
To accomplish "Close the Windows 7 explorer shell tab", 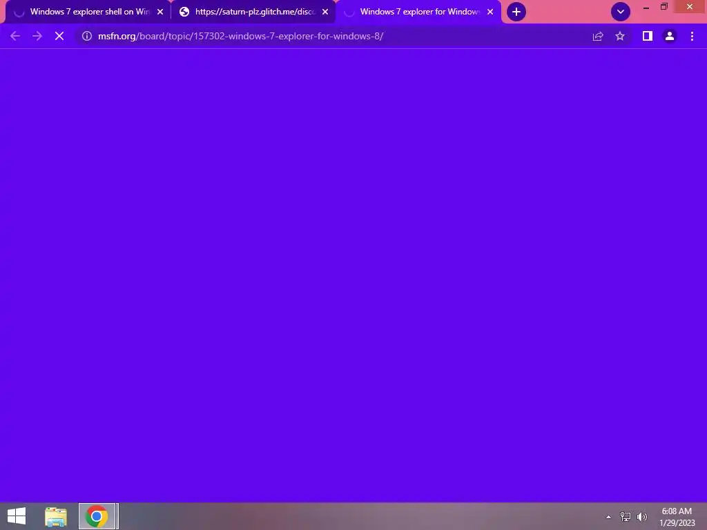I will click(160, 12).
